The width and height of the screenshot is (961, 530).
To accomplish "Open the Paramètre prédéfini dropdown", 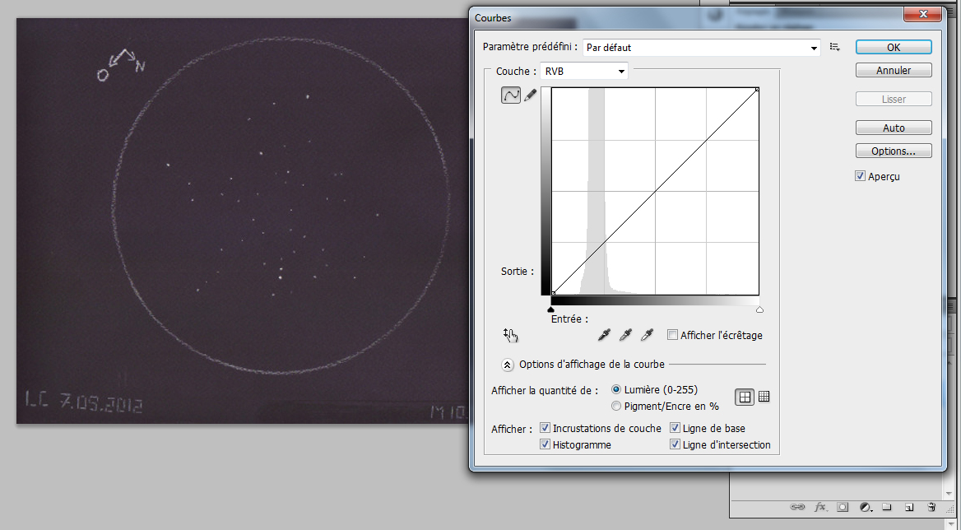I will pos(702,47).
